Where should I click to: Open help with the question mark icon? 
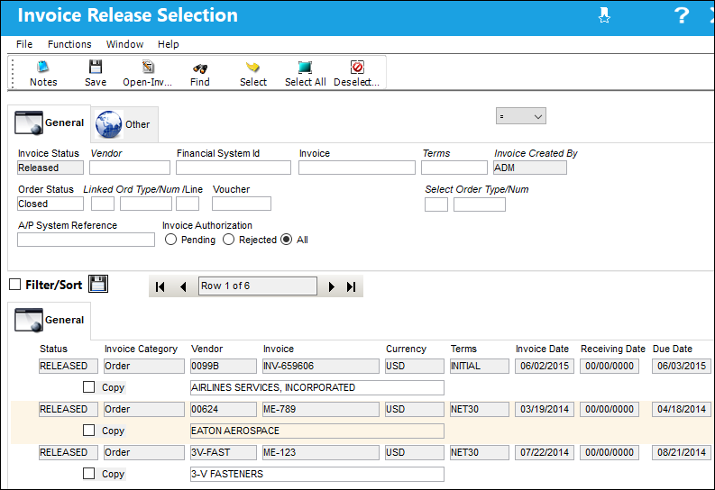coord(682,15)
